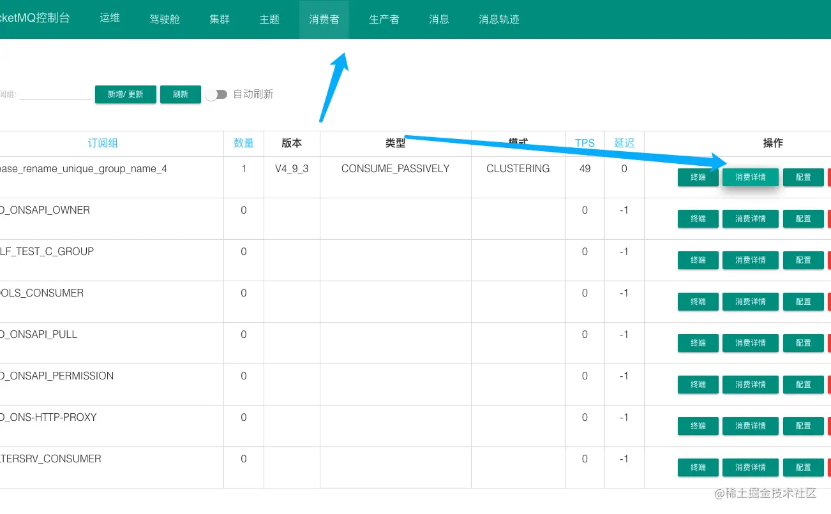
Task: Click the 新增/更新 button
Action: (x=126, y=94)
